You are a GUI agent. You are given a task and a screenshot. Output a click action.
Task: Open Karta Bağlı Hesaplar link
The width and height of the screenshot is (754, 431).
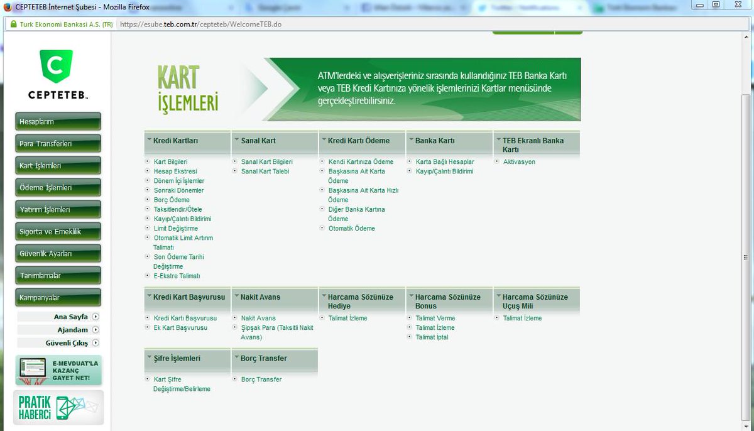click(445, 161)
